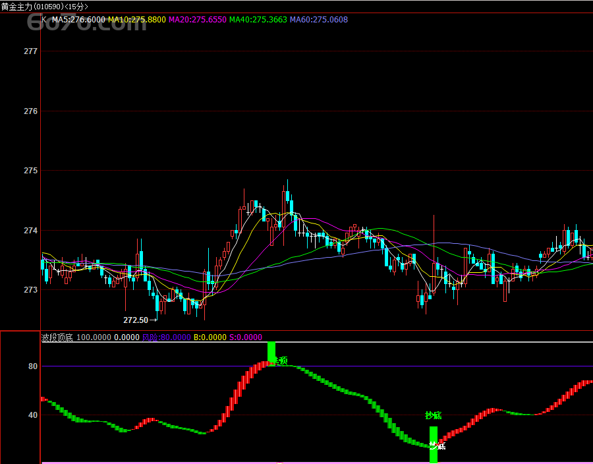Click the 275 price axis label
The height and width of the screenshot is (464, 593).
click(30, 171)
